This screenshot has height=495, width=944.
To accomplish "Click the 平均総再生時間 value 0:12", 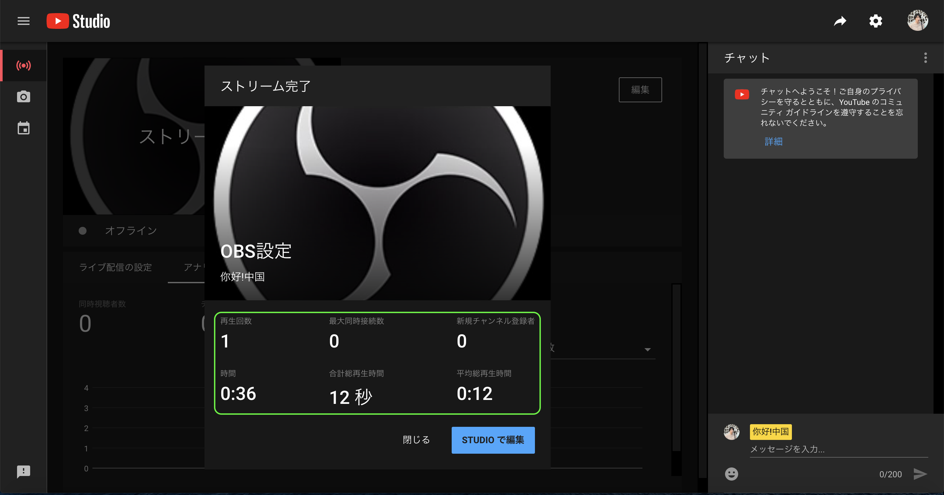I will (x=475, y=394).
